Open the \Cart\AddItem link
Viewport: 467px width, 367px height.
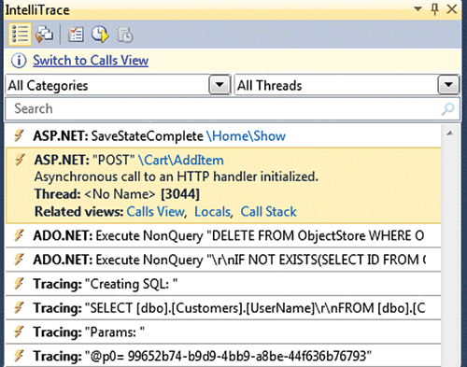click(x=180, y=160)
